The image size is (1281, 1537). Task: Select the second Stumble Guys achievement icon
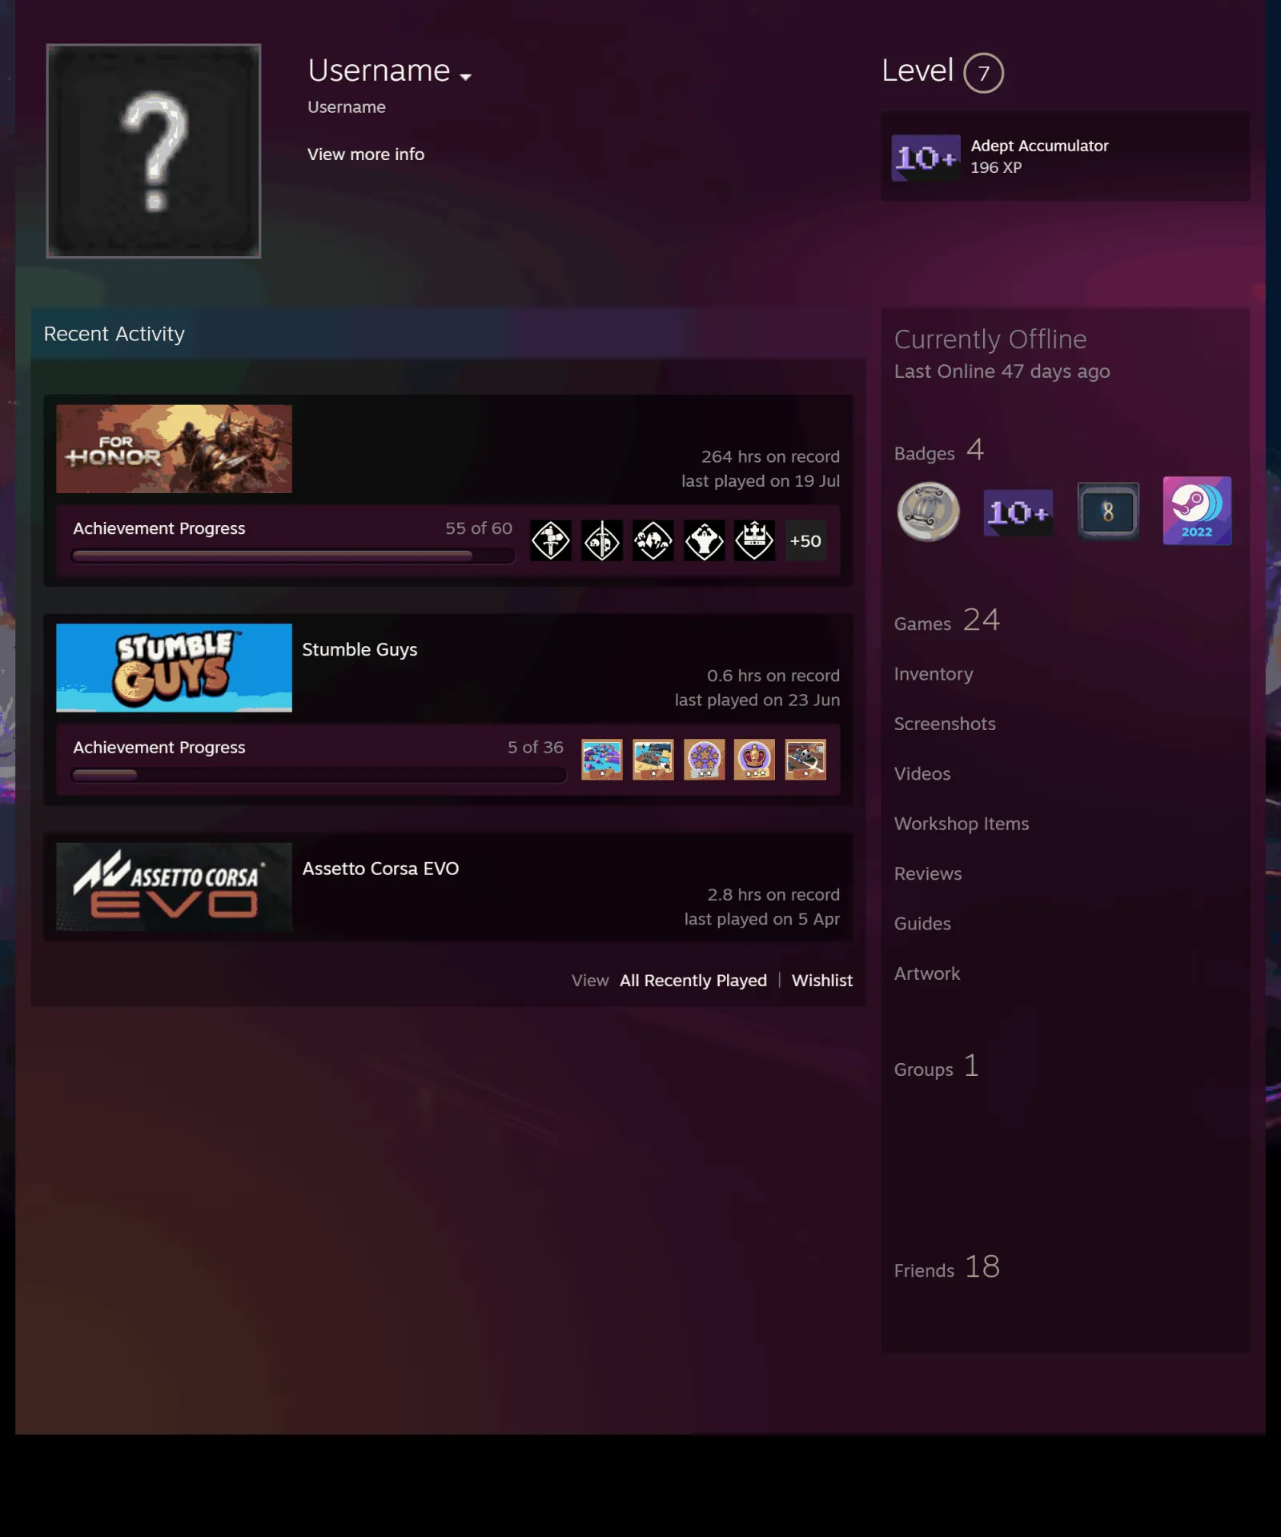(653, 759)
